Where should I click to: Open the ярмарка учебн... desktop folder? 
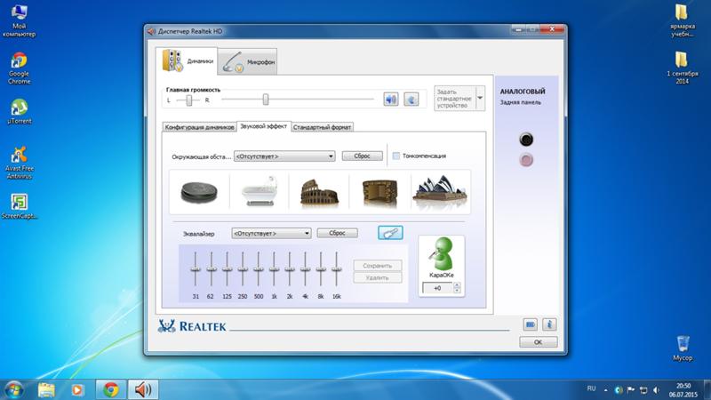coord(682,20)
